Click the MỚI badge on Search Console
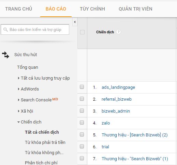Viewport: 177px width, 165px height. click(x=55, y=99)
